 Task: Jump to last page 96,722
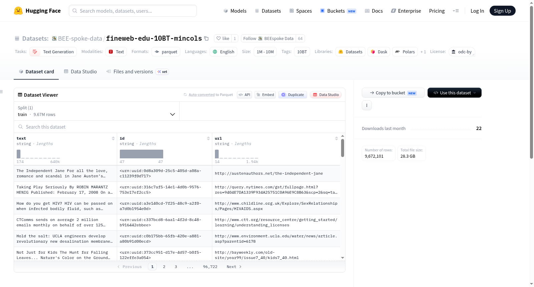[x=210, y=267]
